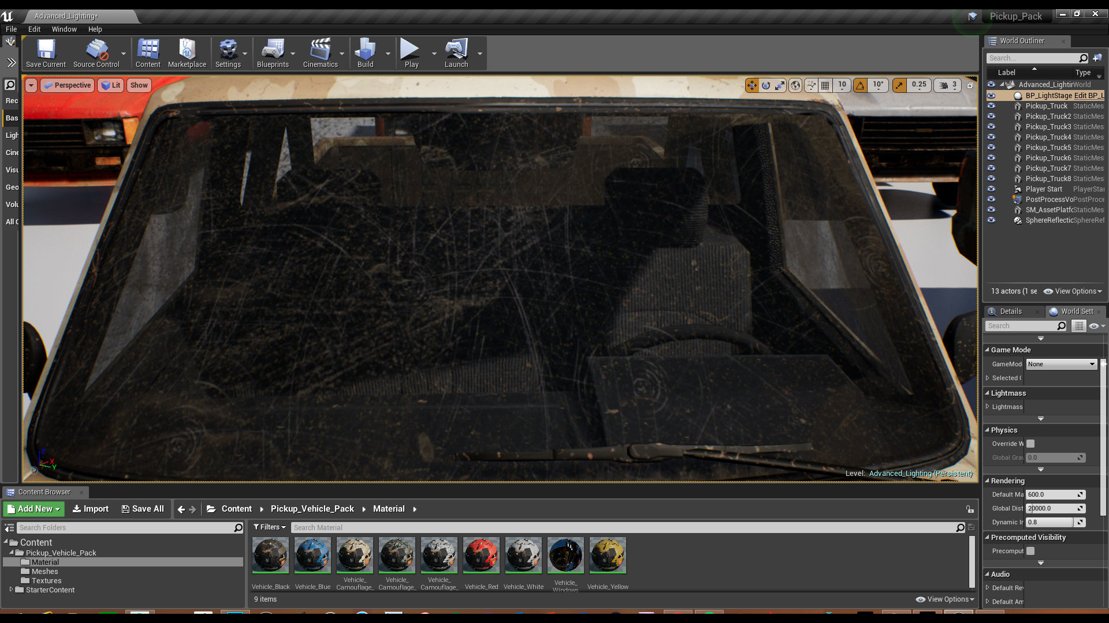The image size is (1109, 623).
Task: Enable the Override World Gravity checkbox
Action: (1030, 444)
